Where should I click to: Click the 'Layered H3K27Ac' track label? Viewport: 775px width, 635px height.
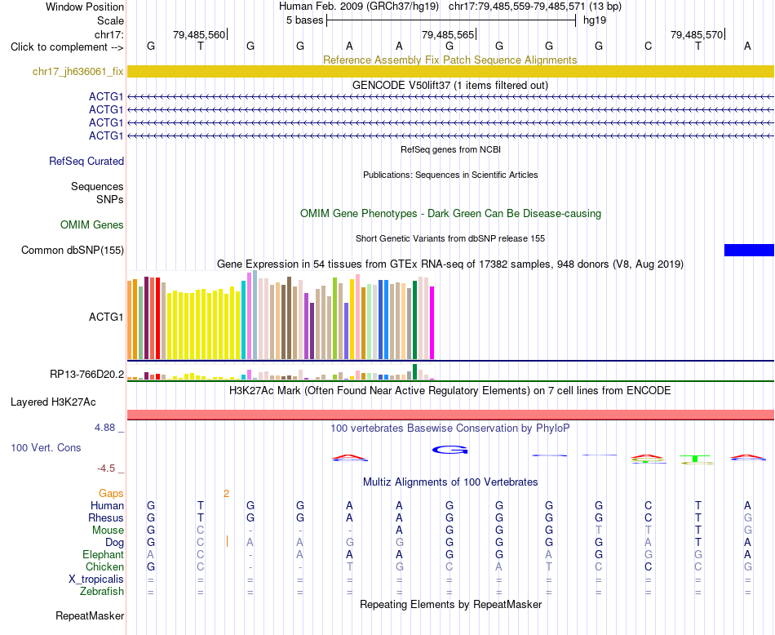coord(53,402)
